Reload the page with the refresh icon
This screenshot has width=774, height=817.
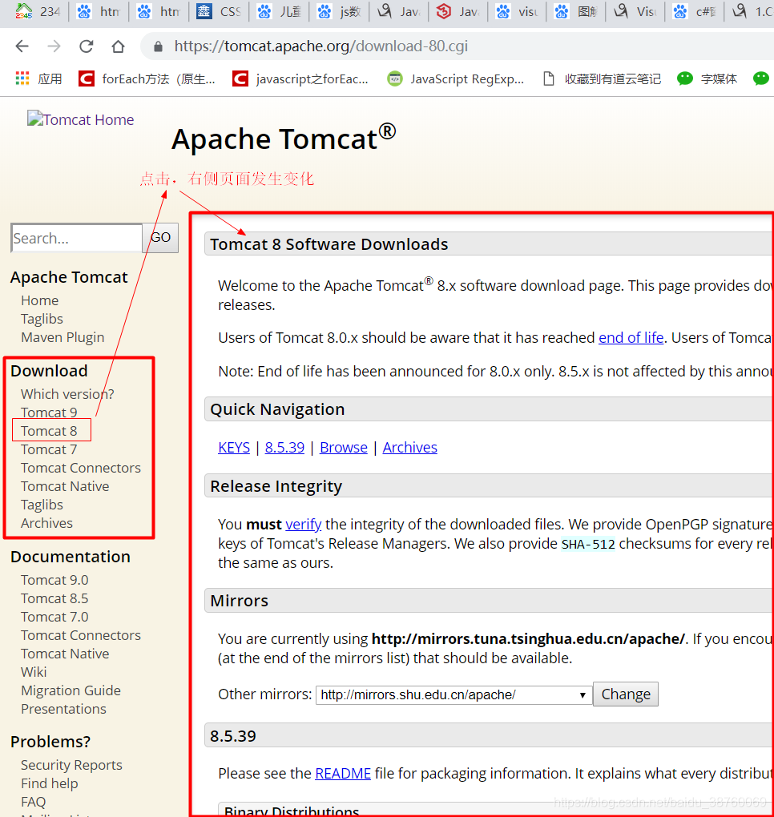tap(86, 46)
